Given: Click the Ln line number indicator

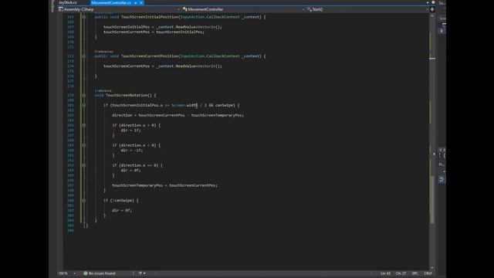Looking at the screenshot, I should point(385,273).
